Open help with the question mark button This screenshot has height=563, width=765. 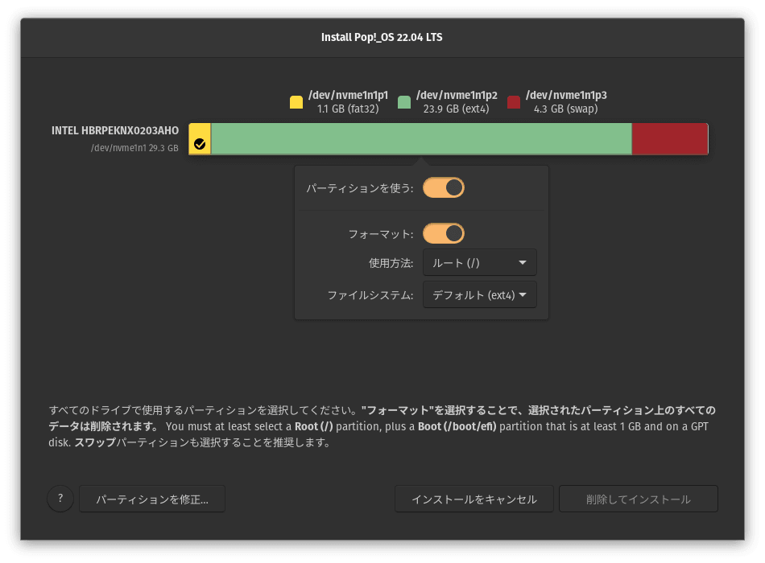point(60,499)
